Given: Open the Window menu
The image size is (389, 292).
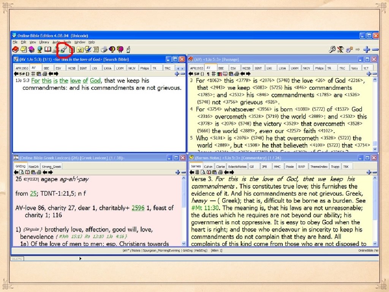Looking at the screenshot, I should click(x=80, y=42).
